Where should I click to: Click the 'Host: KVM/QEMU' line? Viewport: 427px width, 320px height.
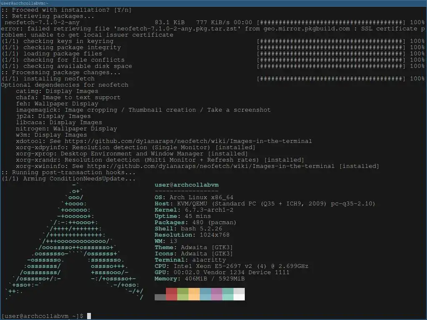265,203
